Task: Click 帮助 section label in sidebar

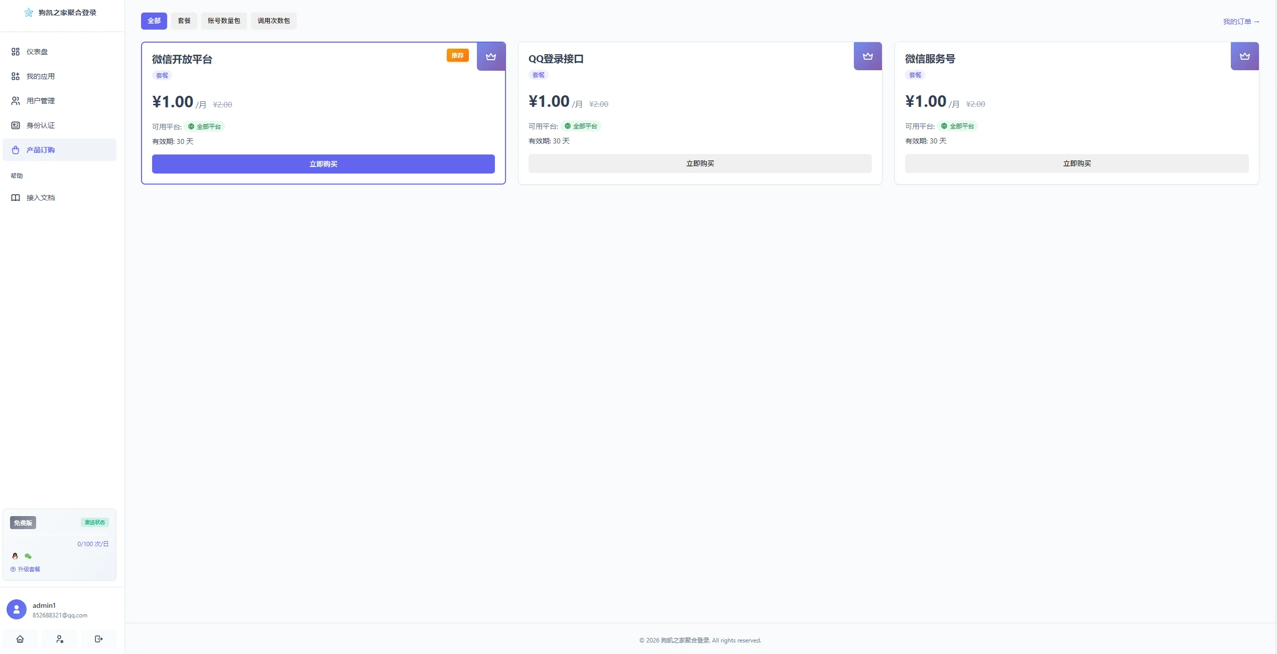Action: point(17,176)
